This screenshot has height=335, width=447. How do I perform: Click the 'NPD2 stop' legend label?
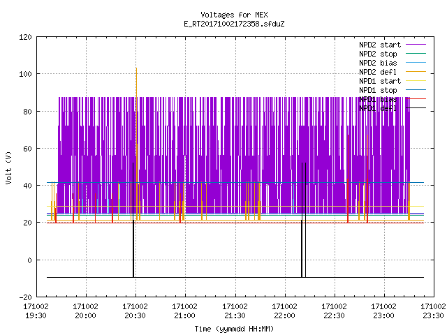tap(378, 54)
